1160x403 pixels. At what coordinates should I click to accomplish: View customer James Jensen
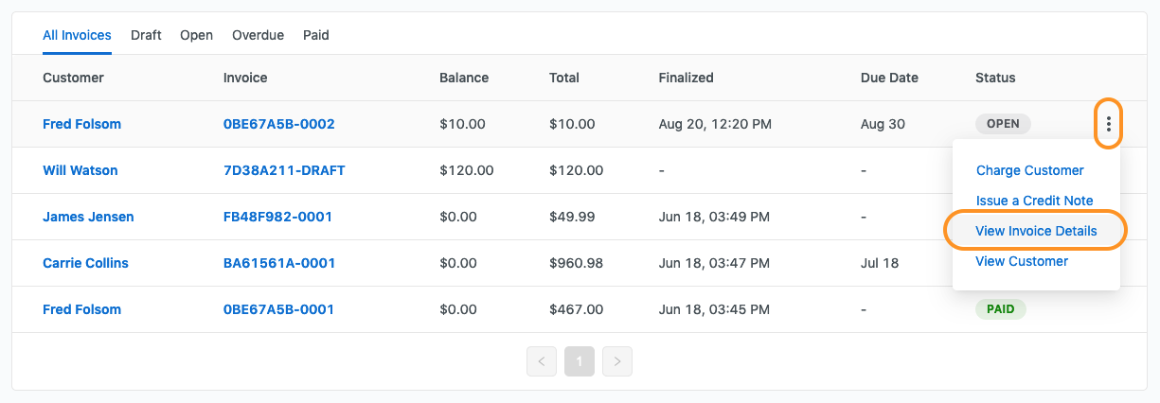88,217
